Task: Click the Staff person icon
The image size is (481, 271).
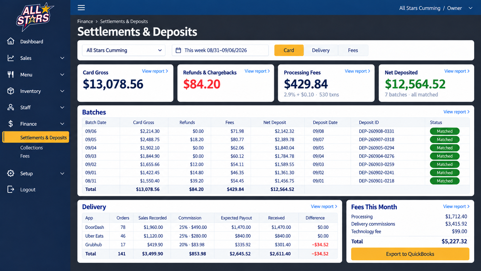Action: tap(11, 107)
